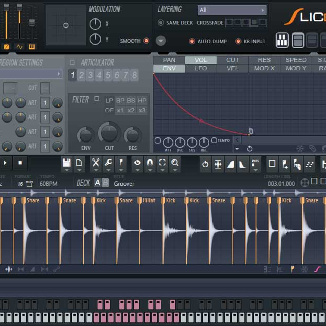Choose the LP filter type
The image size is (326, 326).
(x=109, y=101)
